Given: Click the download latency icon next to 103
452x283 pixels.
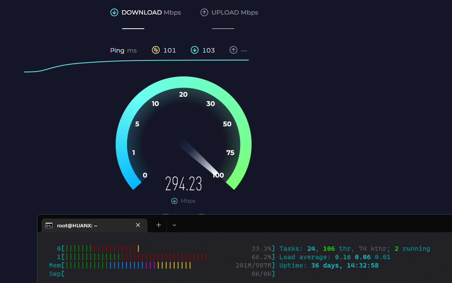Looking at the screenshot, I should 195,50.
